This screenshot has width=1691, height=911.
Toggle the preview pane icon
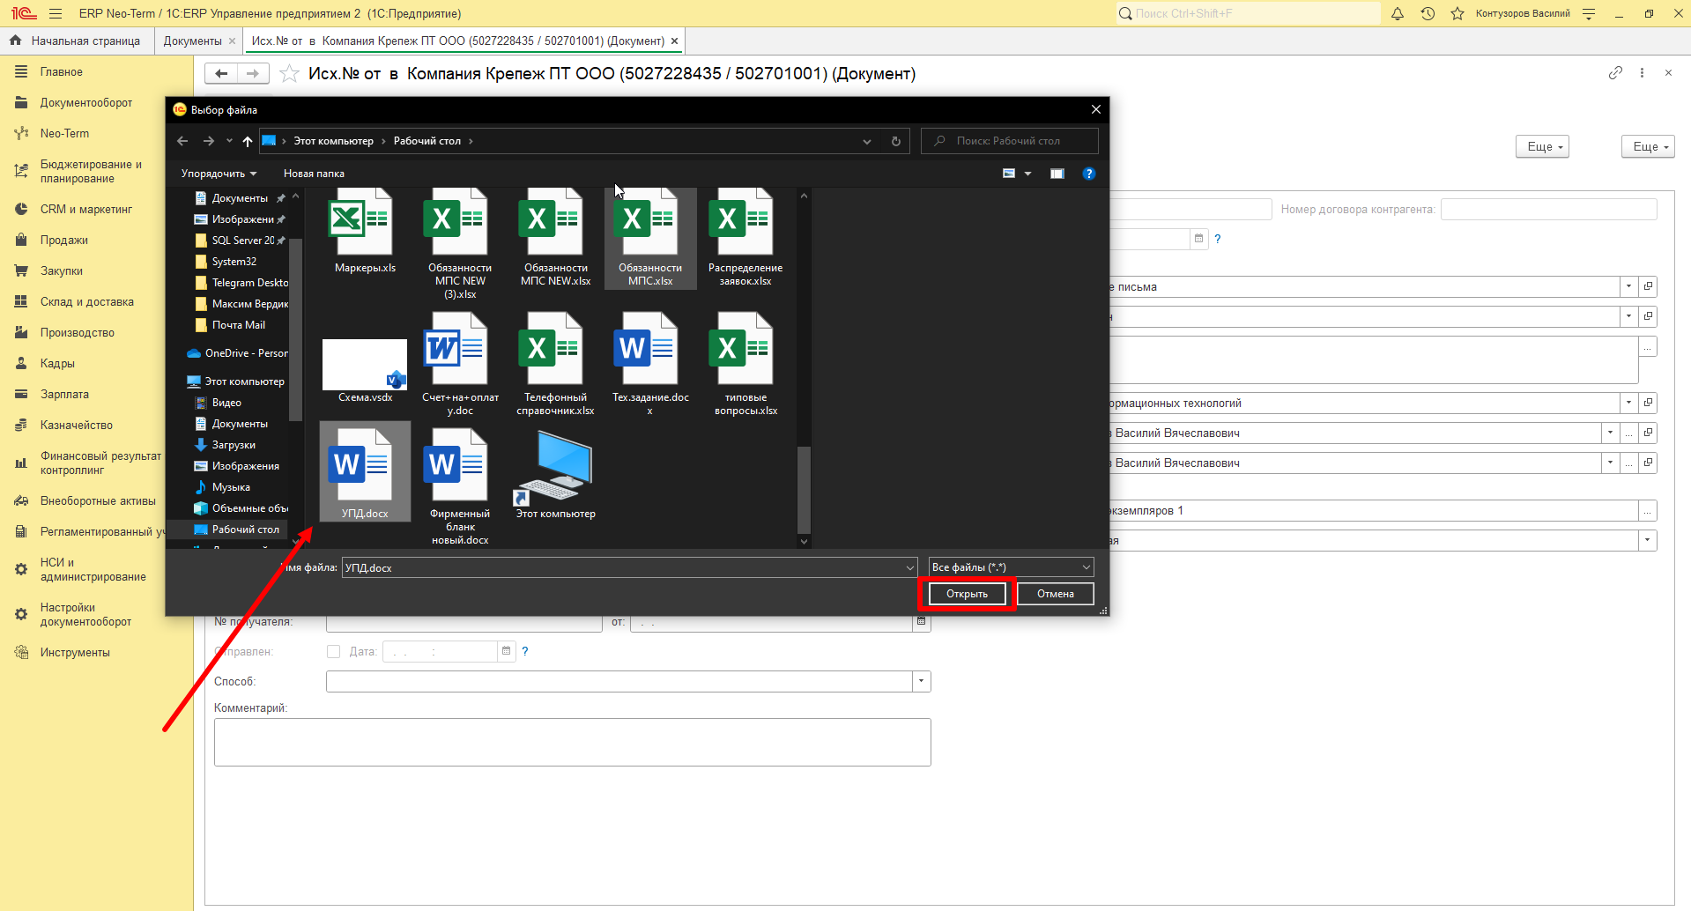pos(1057,174)
